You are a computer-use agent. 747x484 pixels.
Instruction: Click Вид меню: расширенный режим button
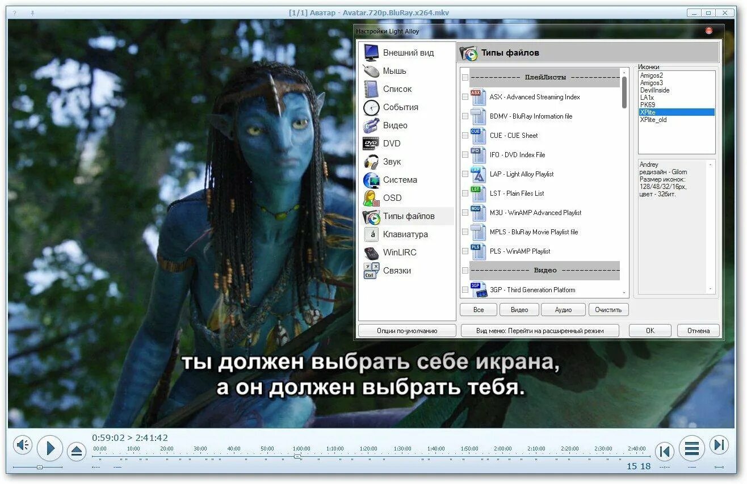(540, 330)
